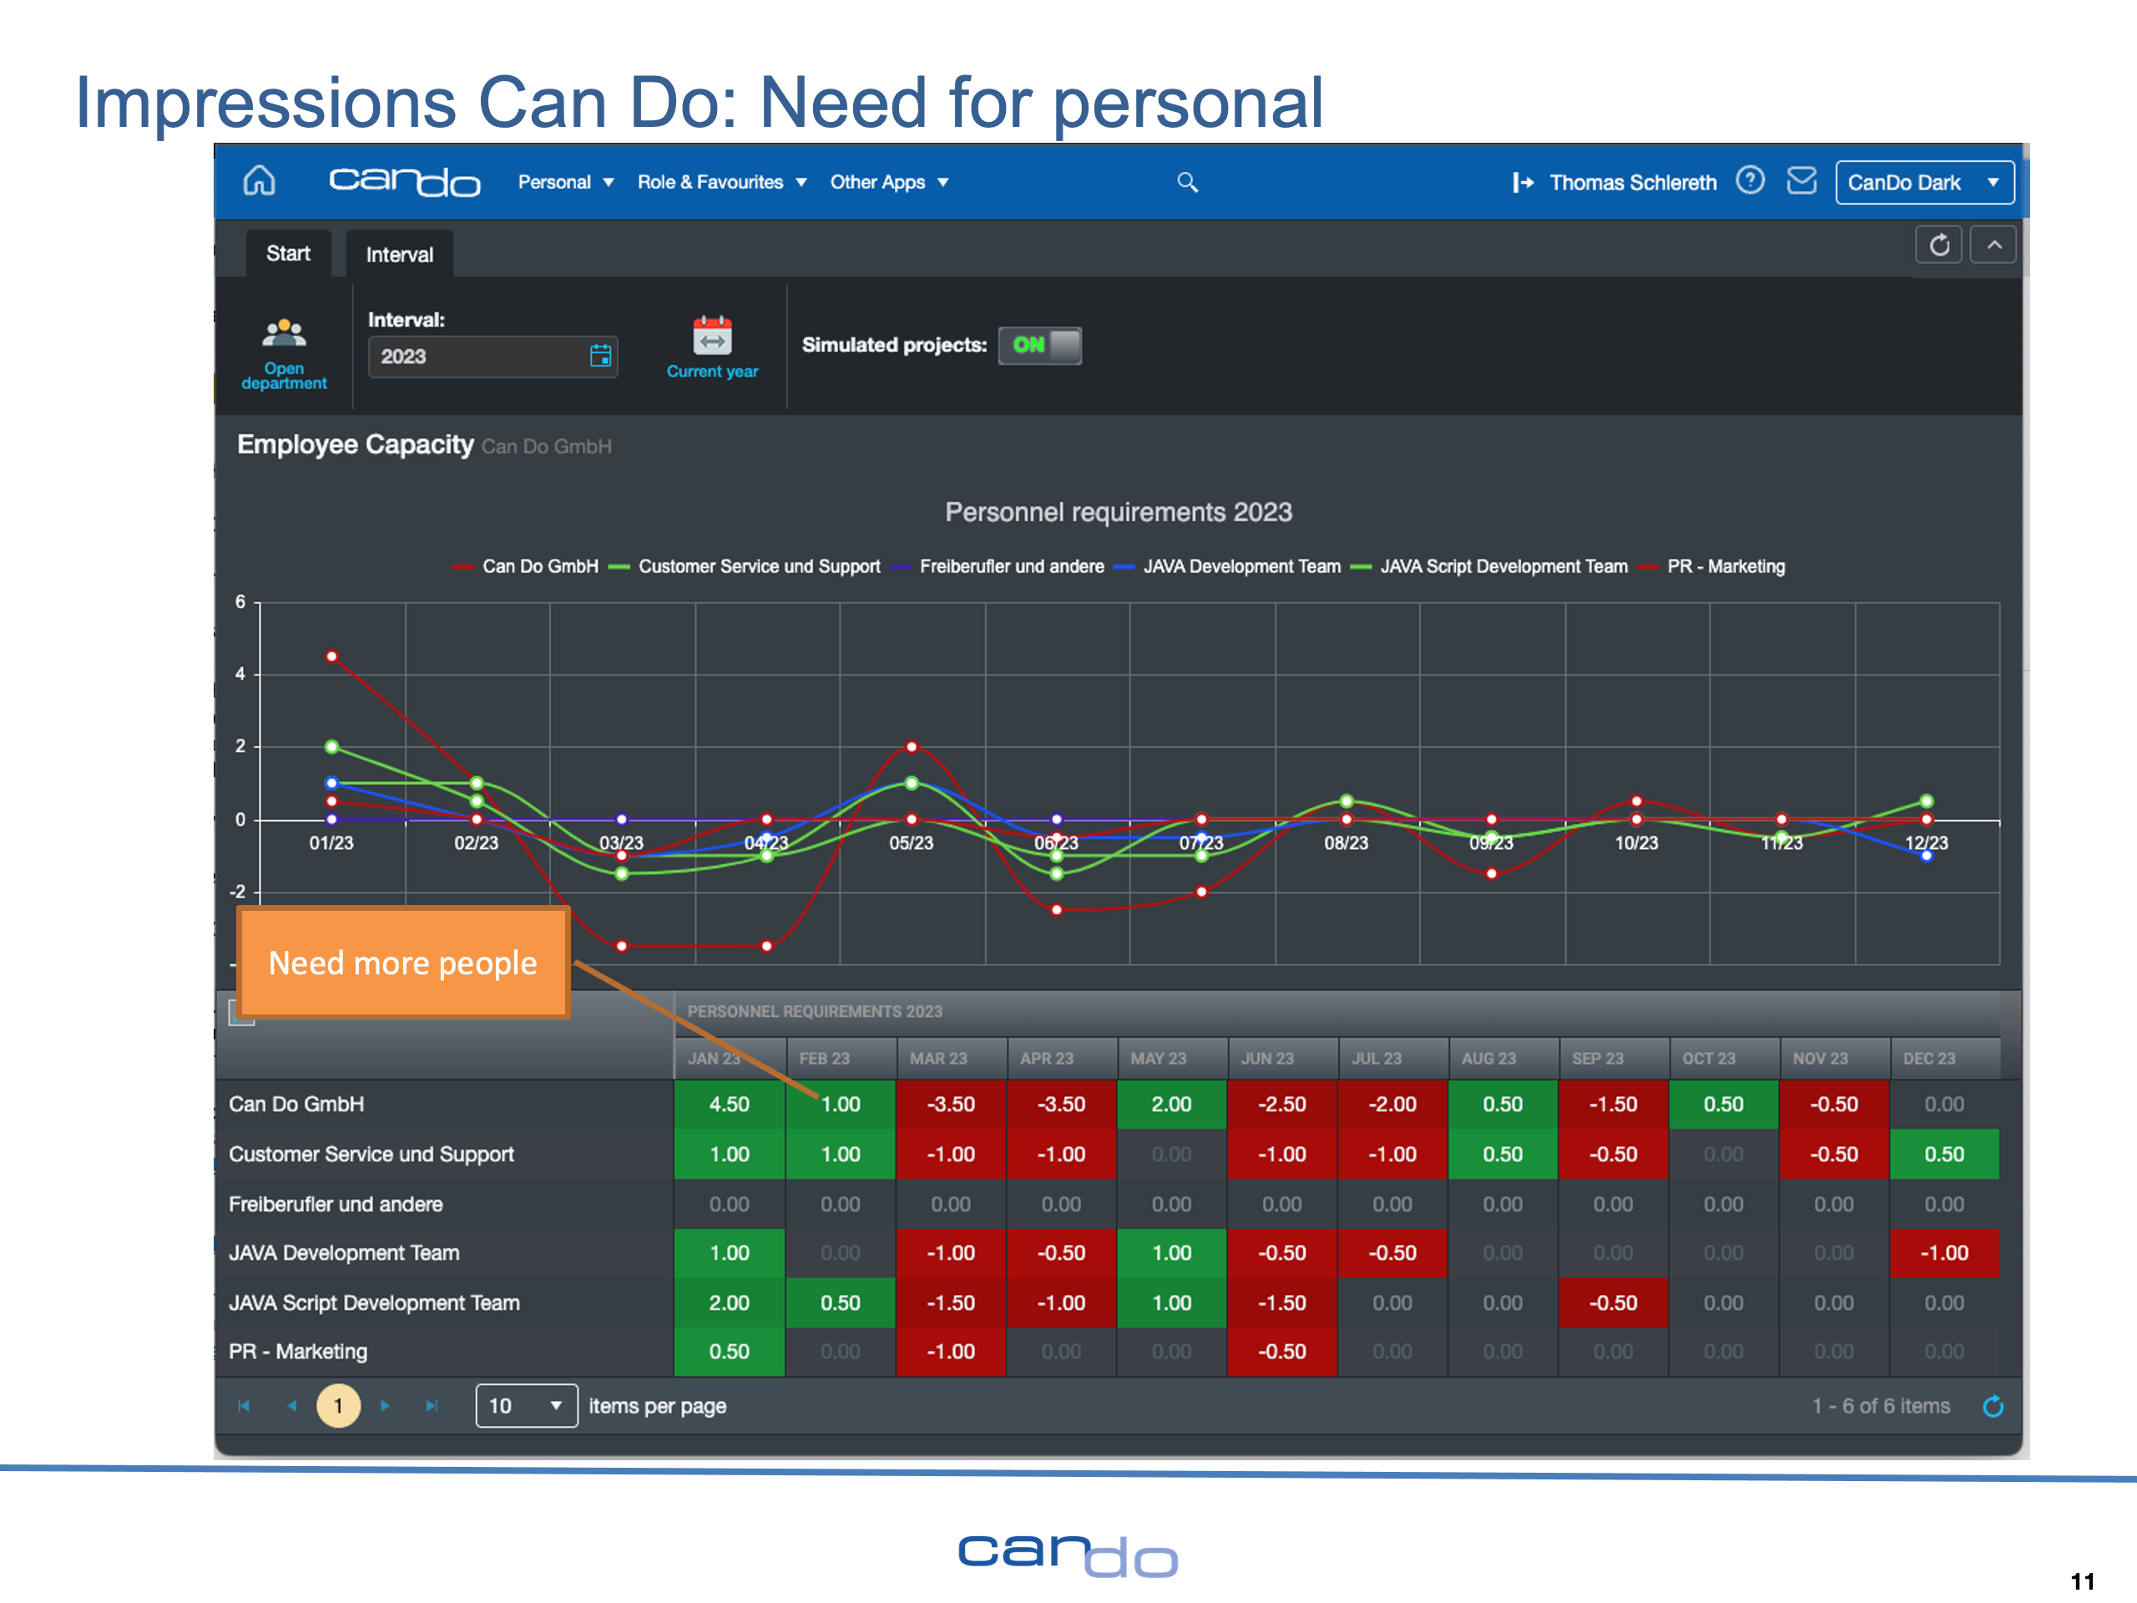Viewport: 2137px width, 1603px height.
Task: Switch to the Interval tab
Action: pyautogui.click(x=399, y=255)
